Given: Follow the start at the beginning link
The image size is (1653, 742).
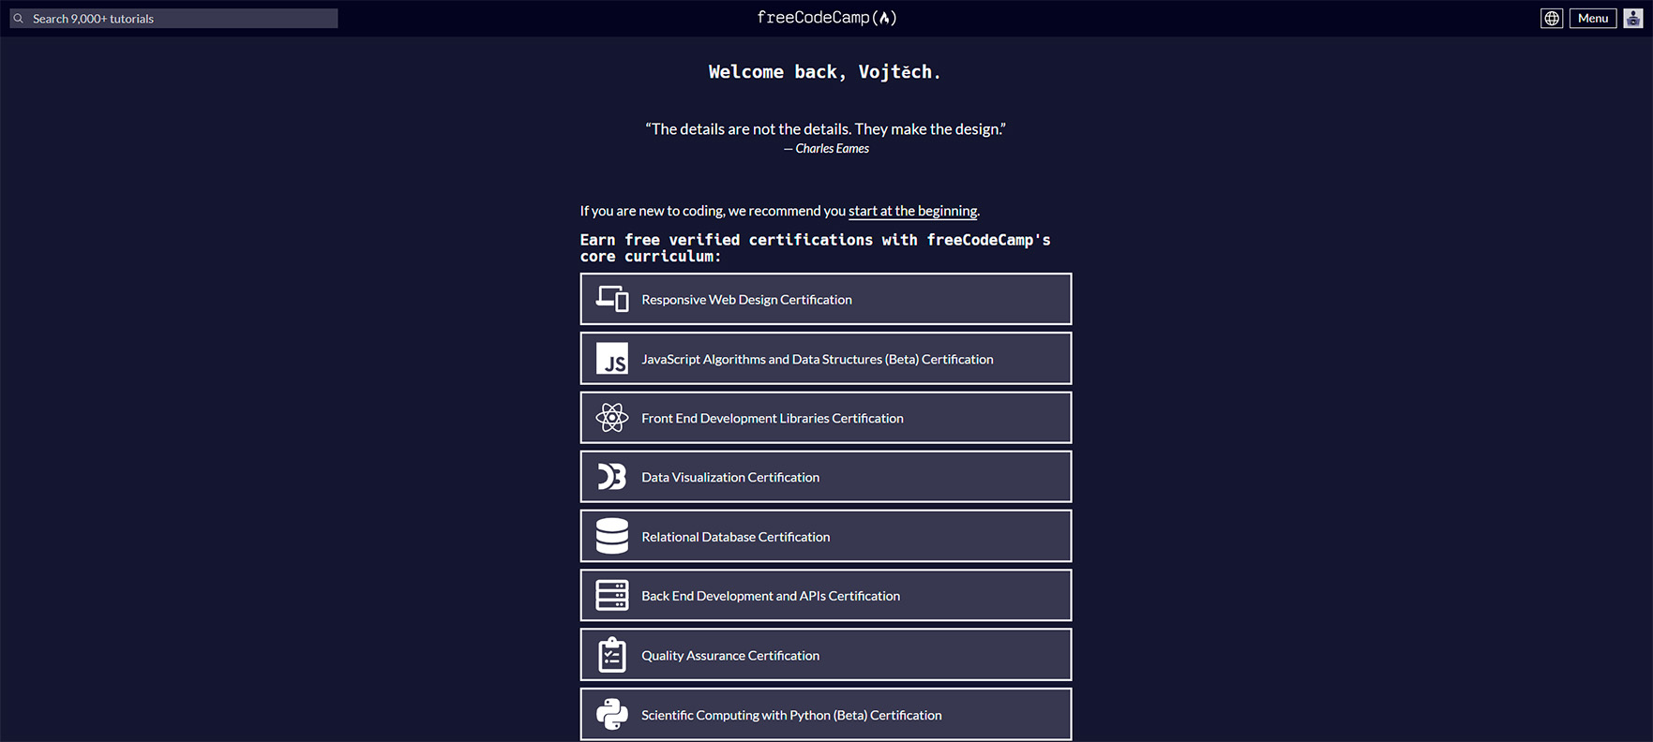Looking at the screenshot, I should pos(912,211).
